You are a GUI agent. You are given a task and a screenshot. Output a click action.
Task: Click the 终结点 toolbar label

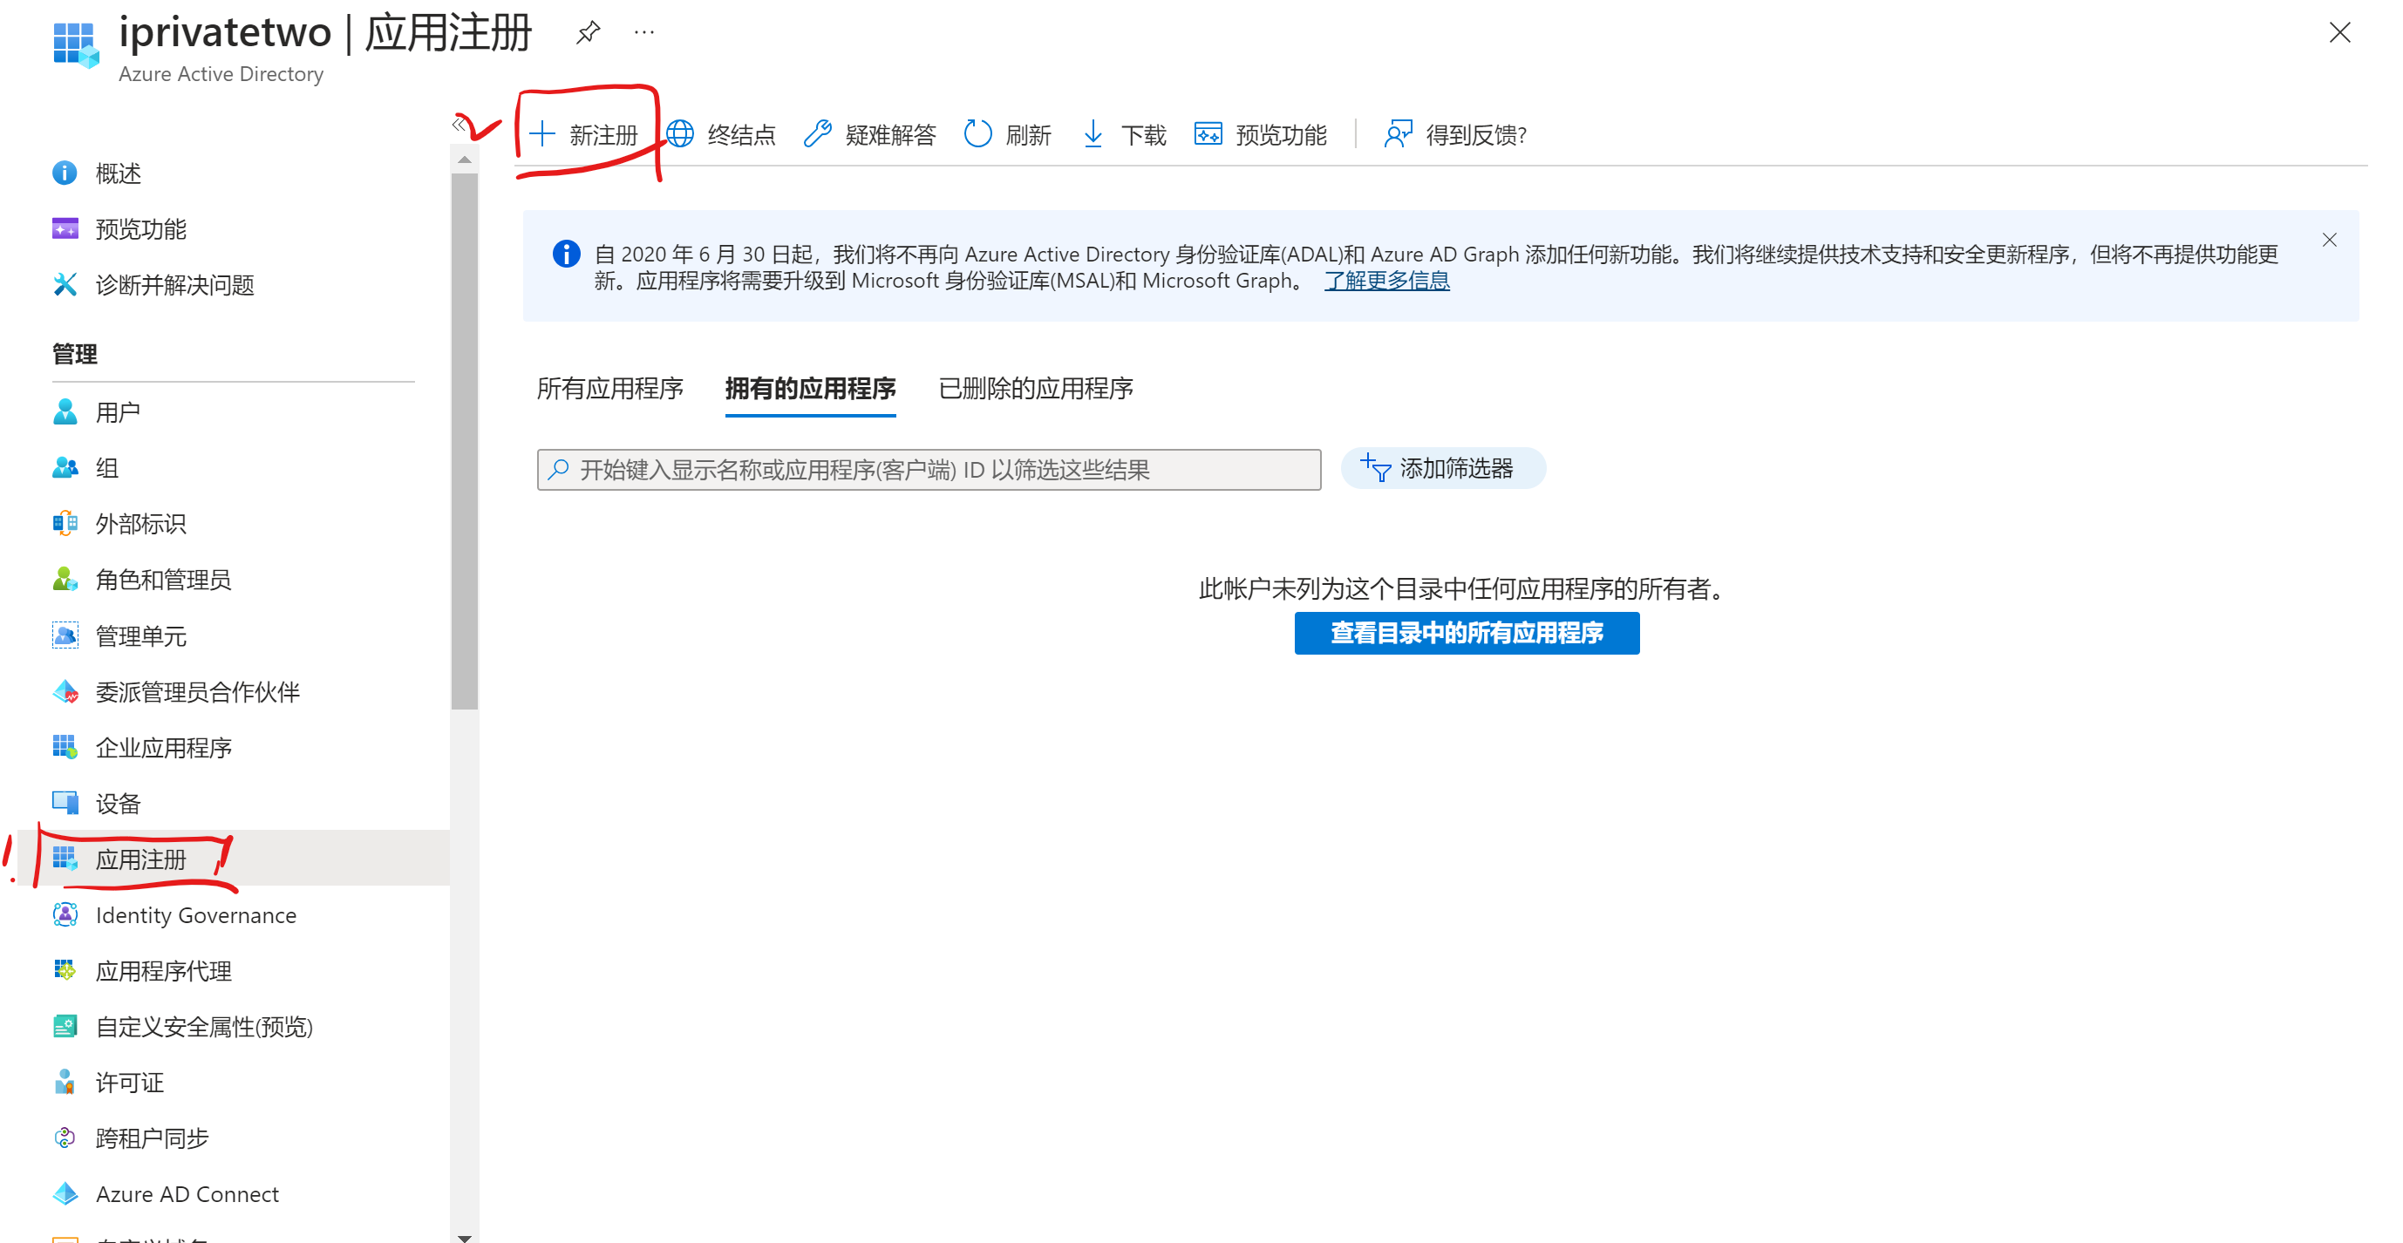point(742,135)
